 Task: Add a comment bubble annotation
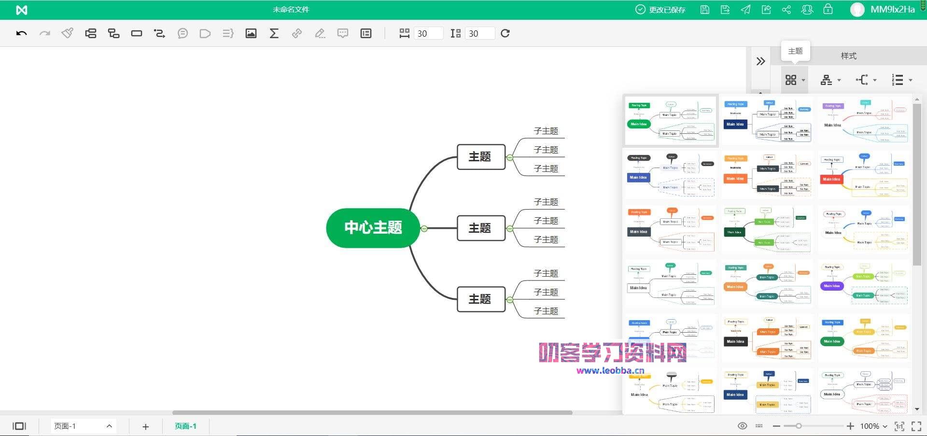point(343,33)
